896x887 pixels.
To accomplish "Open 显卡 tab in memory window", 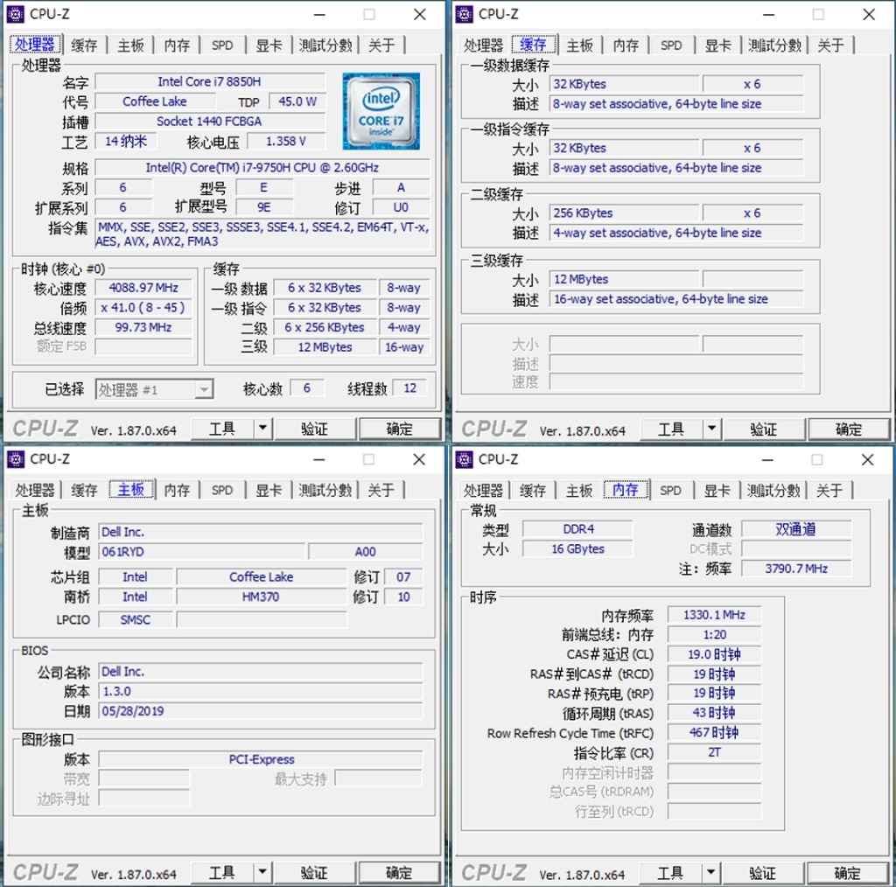I will click(717, 491).
